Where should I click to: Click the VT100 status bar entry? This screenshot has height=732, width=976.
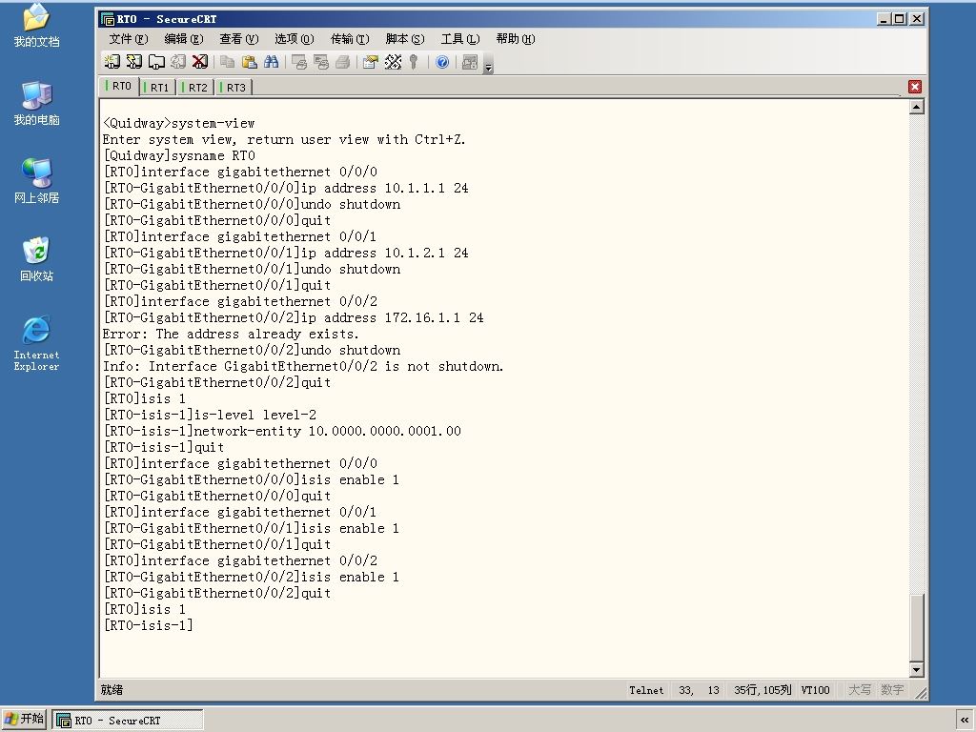point(816,690)
